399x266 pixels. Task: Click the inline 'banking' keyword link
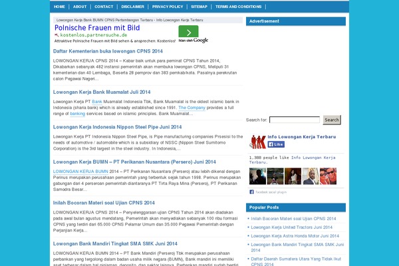point(78,114)
